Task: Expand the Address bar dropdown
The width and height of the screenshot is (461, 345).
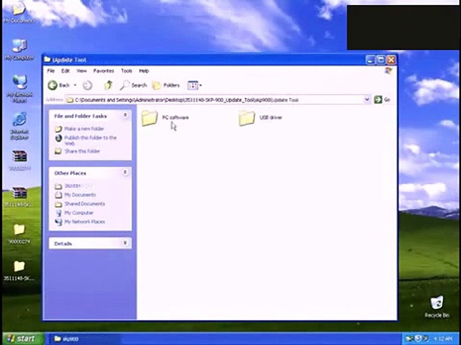Action: pyautogui.click(x=367, y=100)
